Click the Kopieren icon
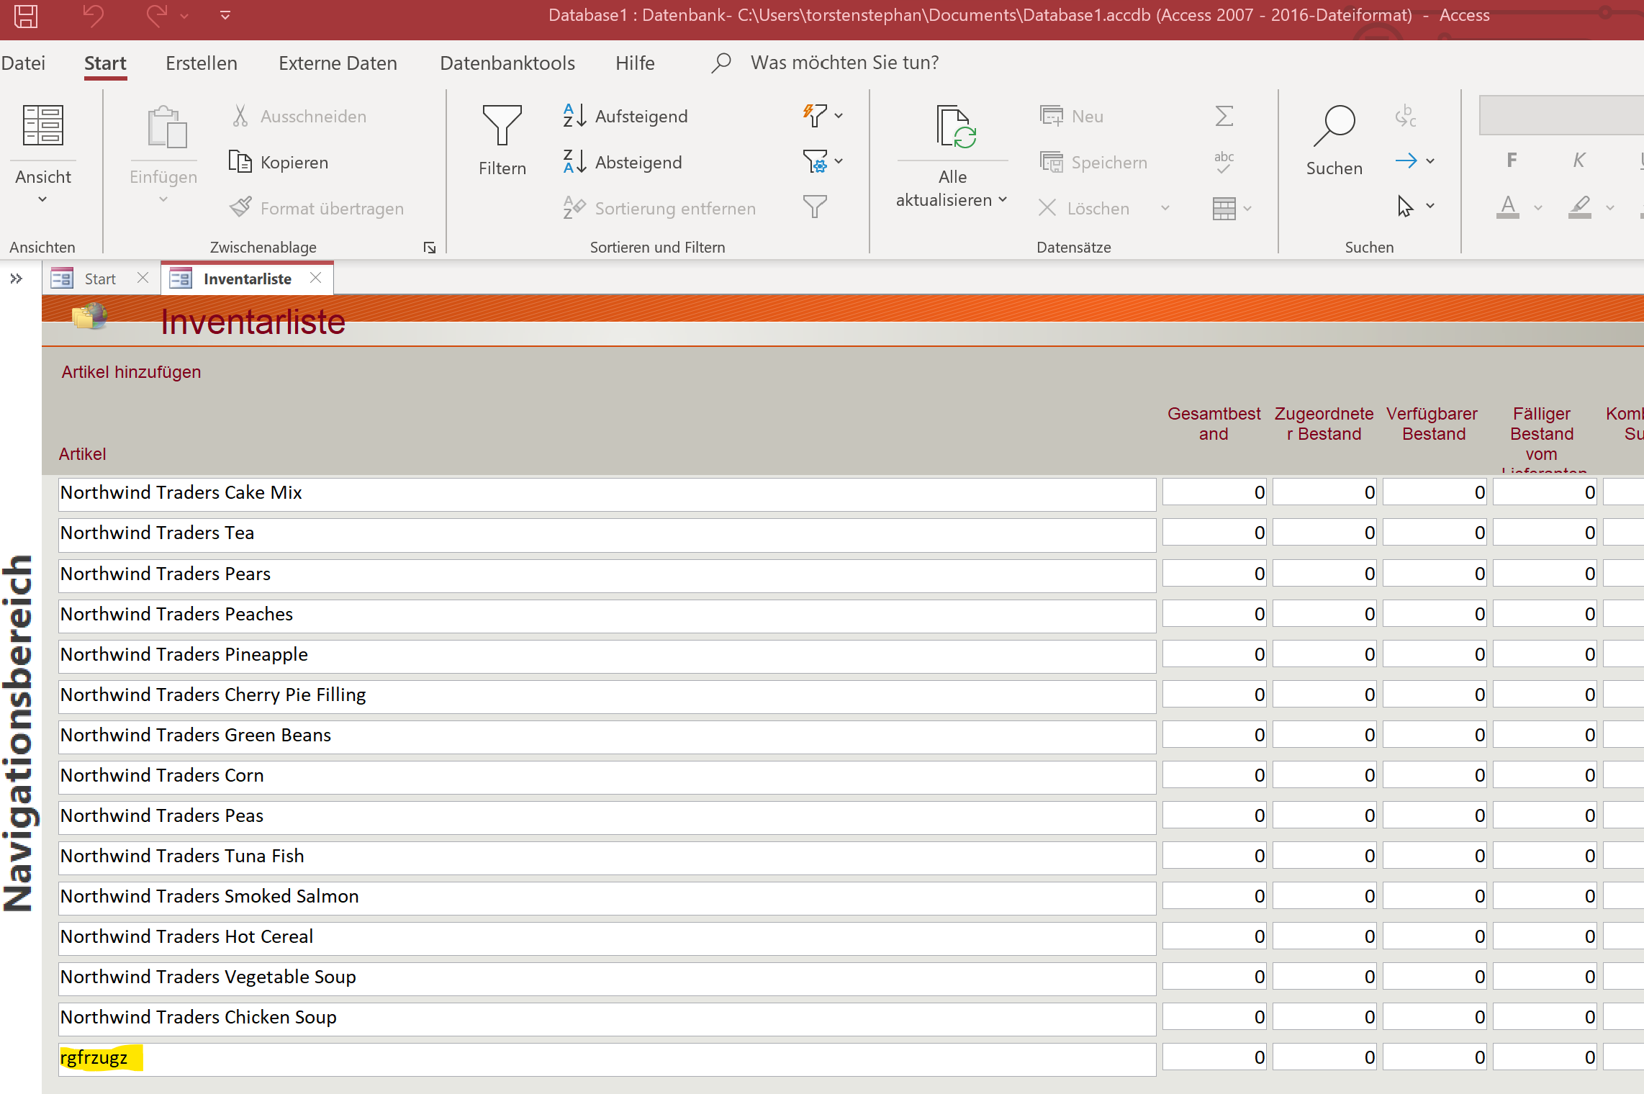This screenshot has height=1094, width=1644. click(x=240, y=162)
